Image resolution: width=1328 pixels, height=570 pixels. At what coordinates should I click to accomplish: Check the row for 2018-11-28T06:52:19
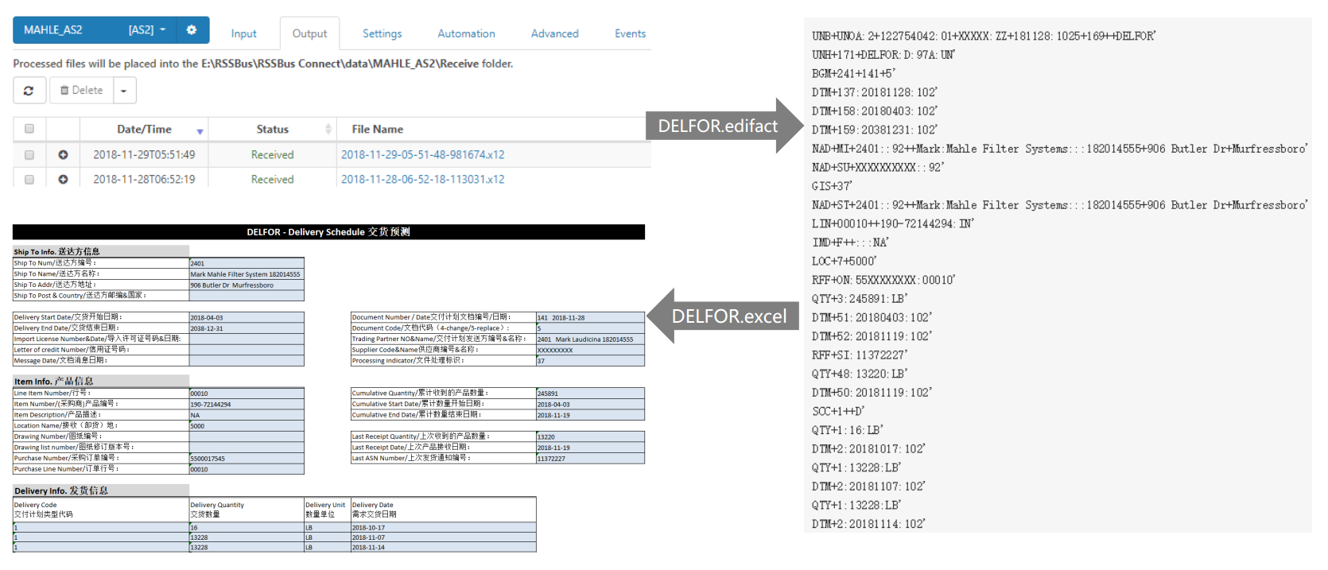coord(29,180)
